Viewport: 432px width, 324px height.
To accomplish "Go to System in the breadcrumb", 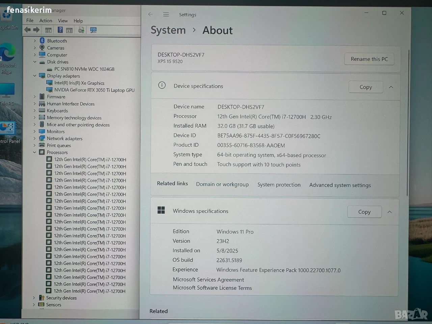I will [x=168, y=30].
